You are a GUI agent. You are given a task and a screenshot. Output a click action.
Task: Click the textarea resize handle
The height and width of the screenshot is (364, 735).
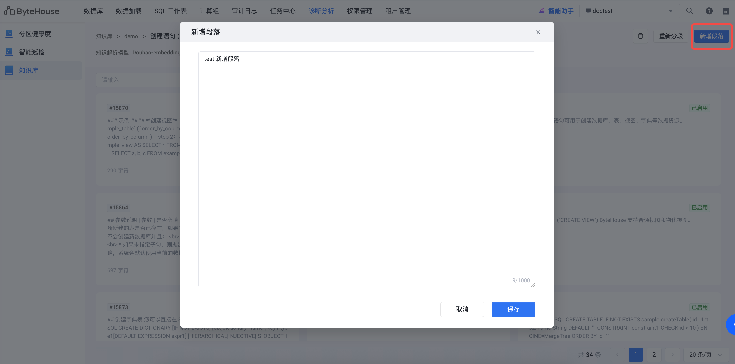(x=533, y=285)
